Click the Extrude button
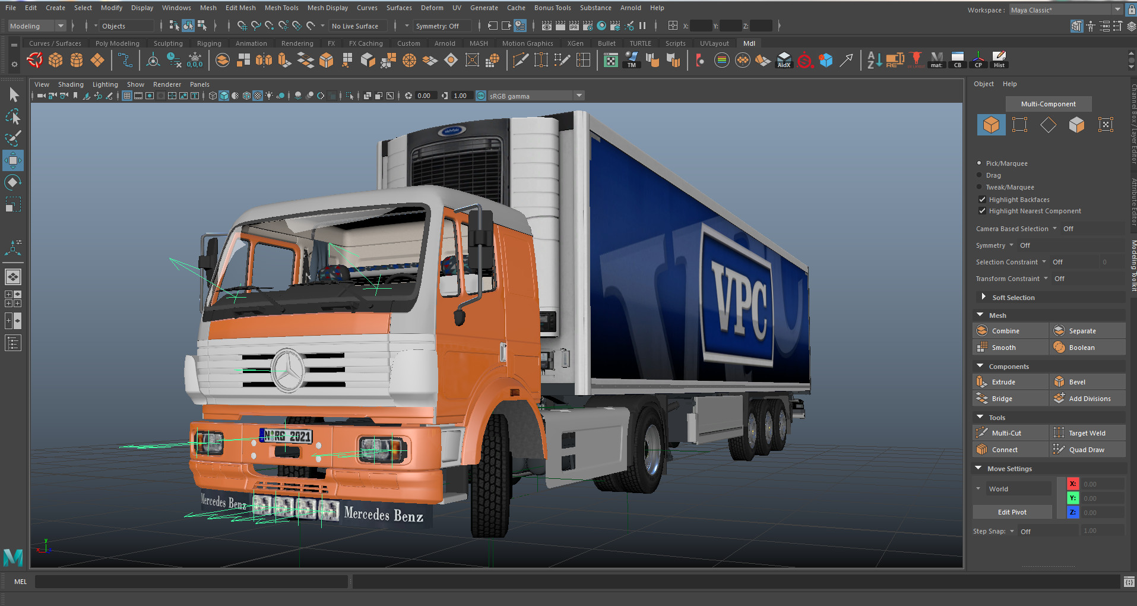This screenshot has width=1137, height=606. [1011, 382]
